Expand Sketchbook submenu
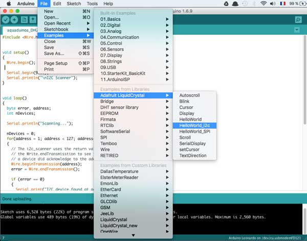The height and width of the screenshot is (241, 307). [x=65, y=29]
